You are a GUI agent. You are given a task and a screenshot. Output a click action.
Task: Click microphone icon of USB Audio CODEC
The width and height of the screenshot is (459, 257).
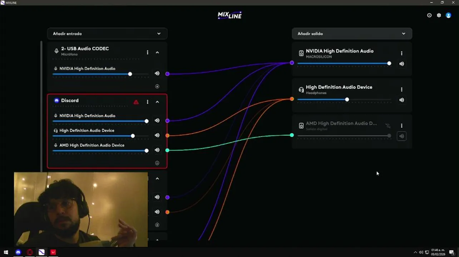point(56,51)
